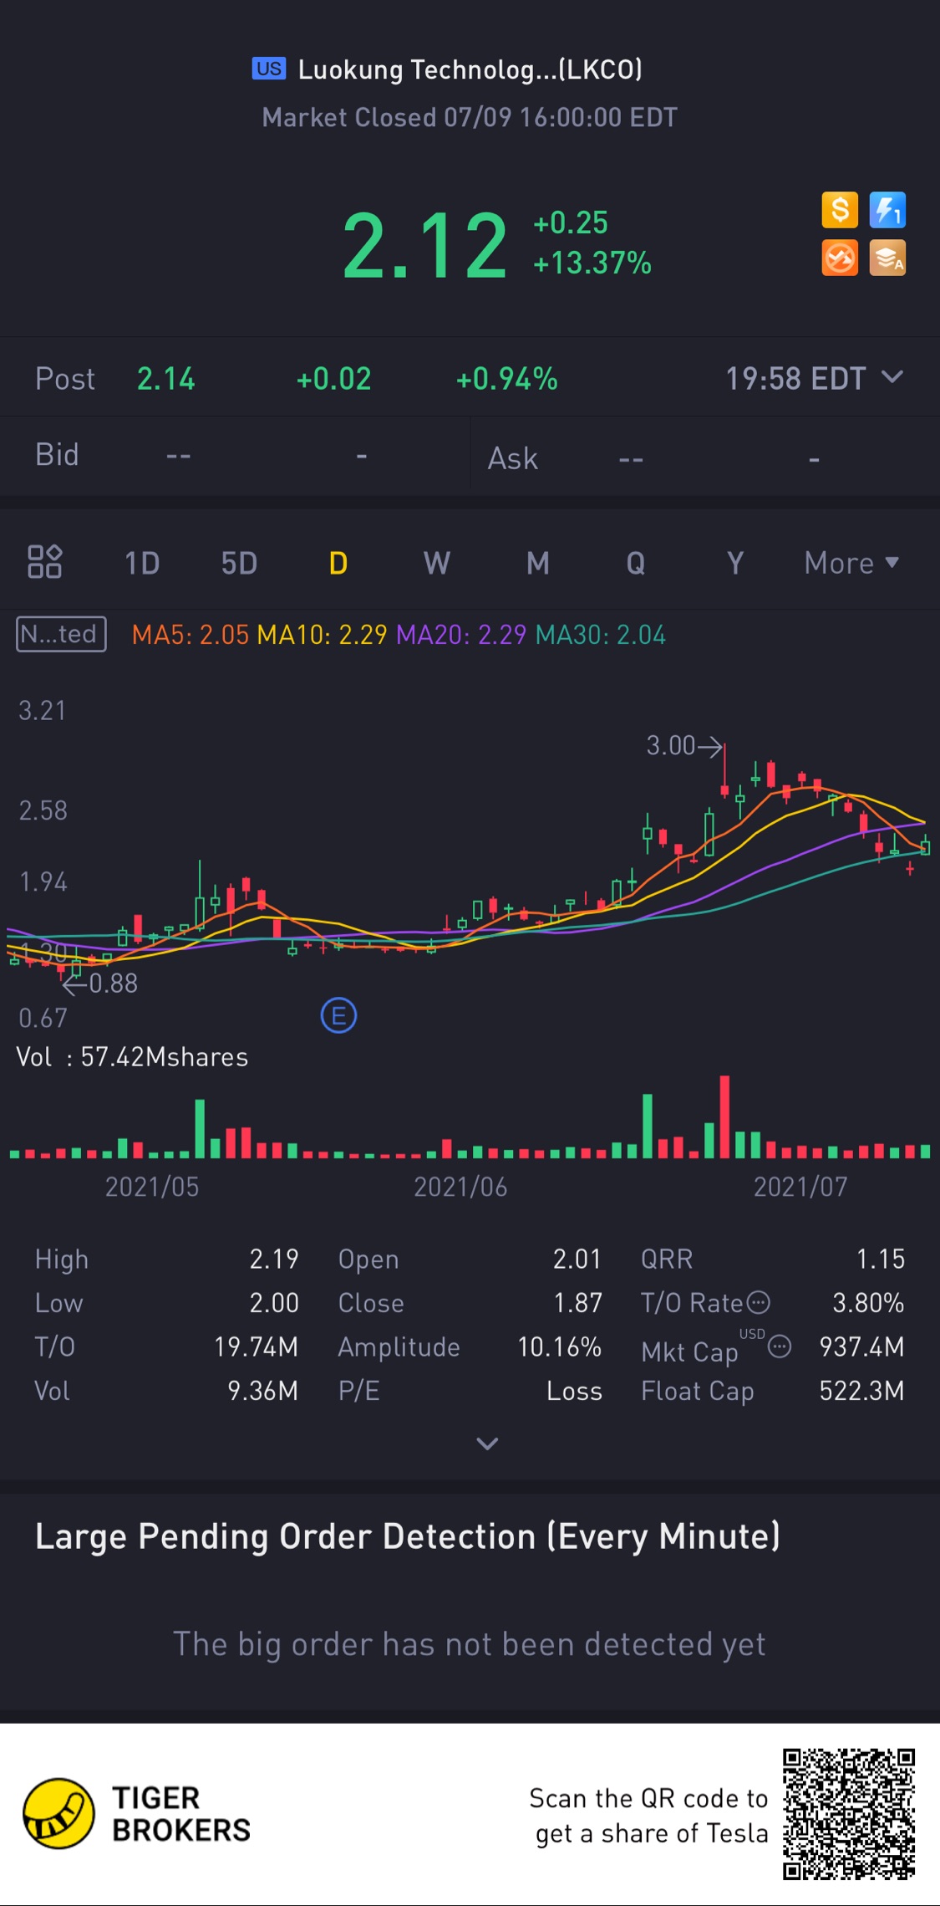940x1906 pixels.
Task: Tap the blue lightning bolt icon
Action: (x=887, y=210)
